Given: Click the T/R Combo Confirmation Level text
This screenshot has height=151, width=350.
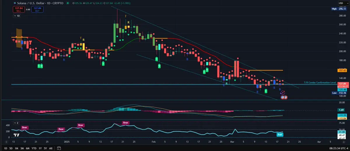Looking at the screenshot, I should coord(320,83).
